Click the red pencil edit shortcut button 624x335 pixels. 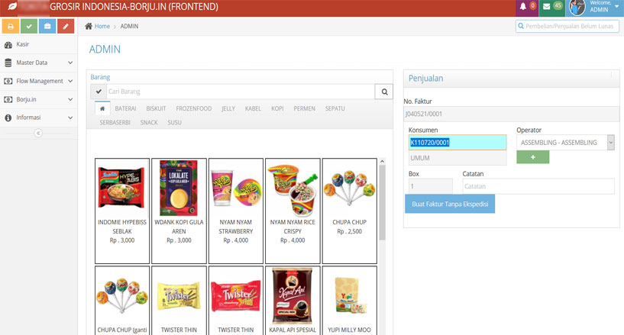point(66,26)
